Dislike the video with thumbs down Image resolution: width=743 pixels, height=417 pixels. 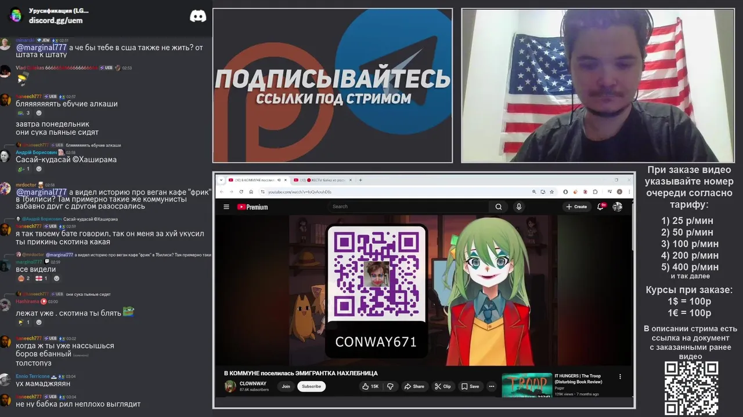391,386
